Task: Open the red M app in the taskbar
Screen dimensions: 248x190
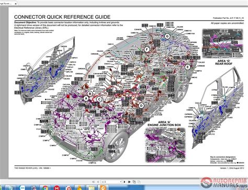Action: (x=57, y=188)
